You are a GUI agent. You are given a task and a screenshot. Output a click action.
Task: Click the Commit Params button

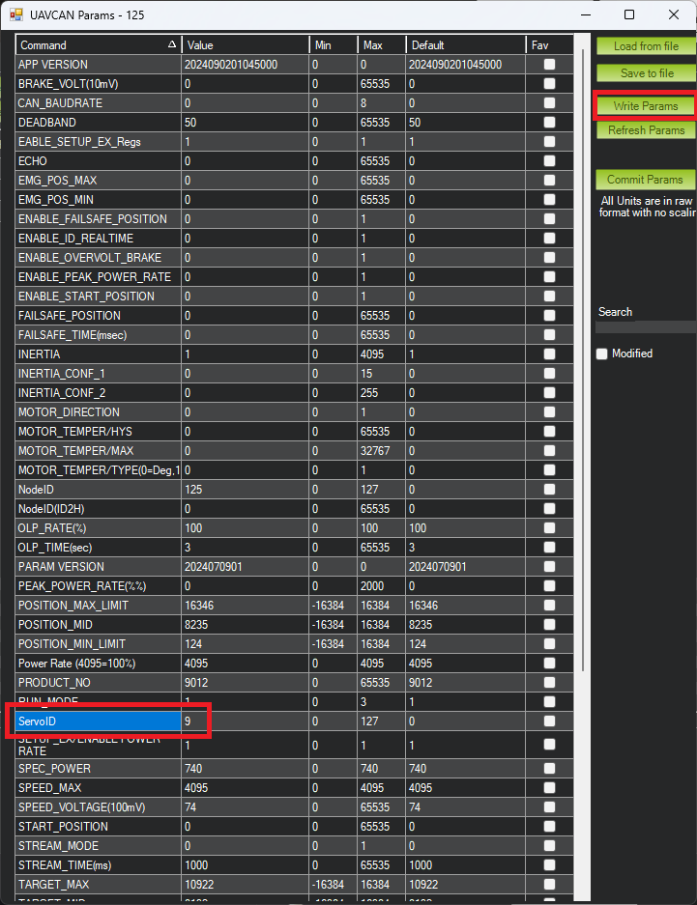point(646,180)
